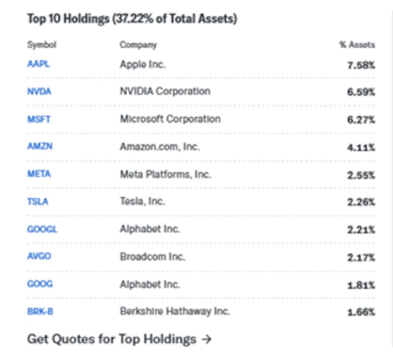This screenshot has height=353, width=393.
Task: Open the AMZN symbol quote link
Action: click(39, 147)
